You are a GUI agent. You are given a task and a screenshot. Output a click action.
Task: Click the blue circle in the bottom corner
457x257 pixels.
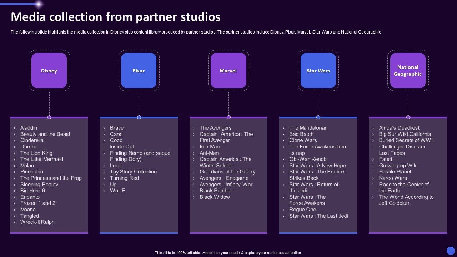point(451,251)
